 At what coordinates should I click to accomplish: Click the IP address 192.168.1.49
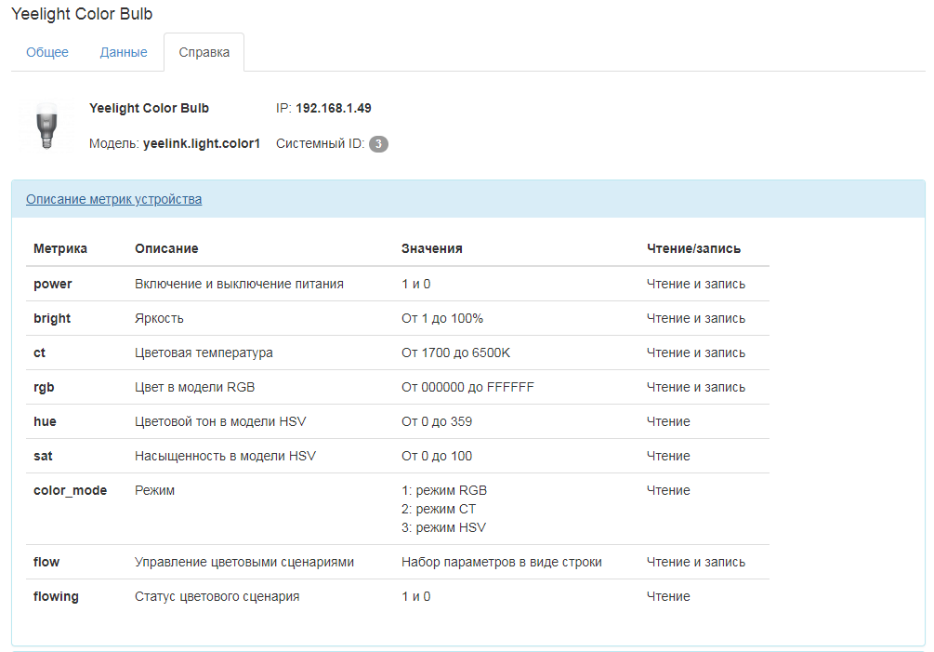coord(333,109)
